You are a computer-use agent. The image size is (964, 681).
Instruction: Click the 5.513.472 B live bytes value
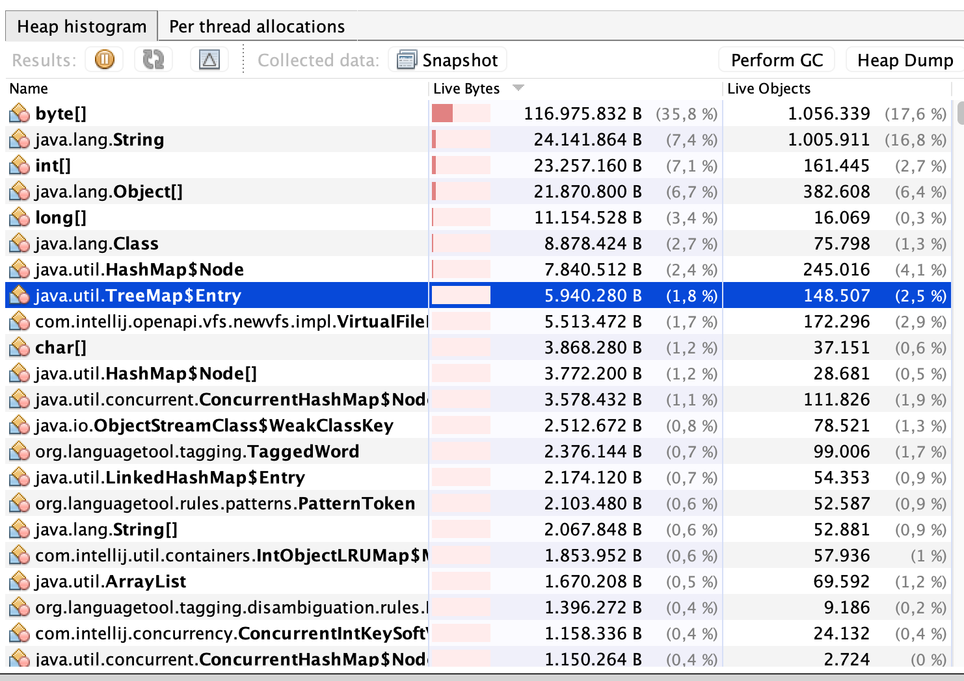(593, 322)
